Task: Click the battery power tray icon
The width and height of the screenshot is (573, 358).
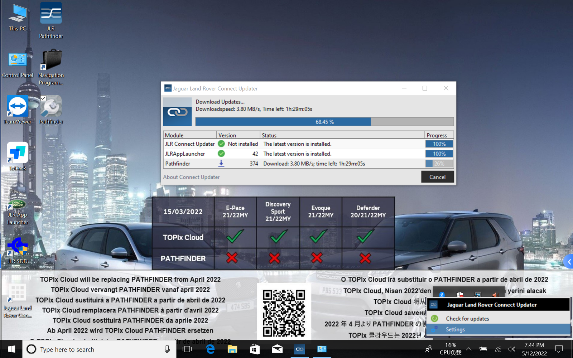Action: (x=483, y=349)
